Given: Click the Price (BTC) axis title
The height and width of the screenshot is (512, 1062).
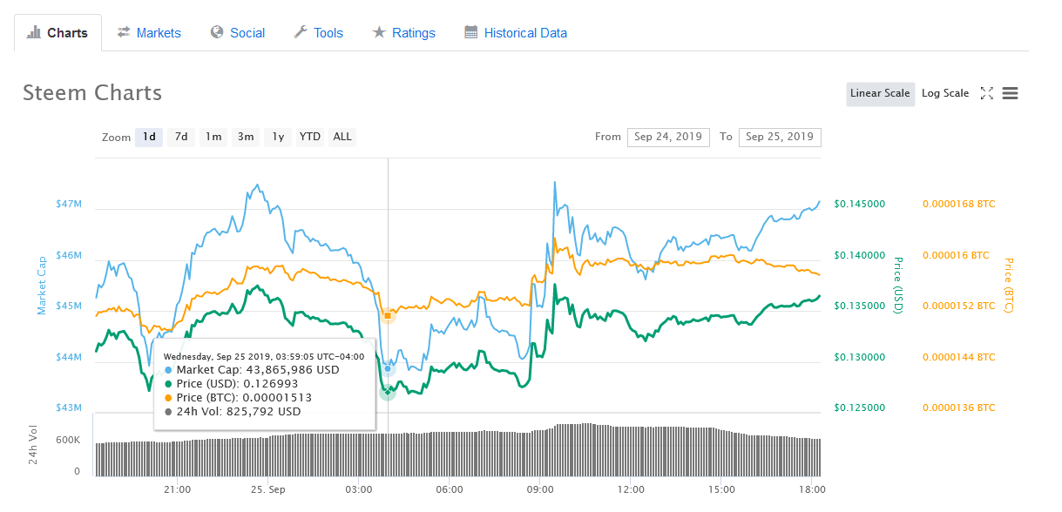Looking at the screenshot, I should (1009, 286).
